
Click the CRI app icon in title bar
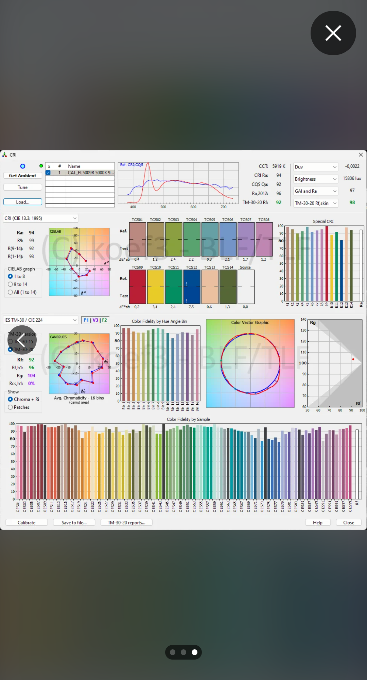click(4, 155)
